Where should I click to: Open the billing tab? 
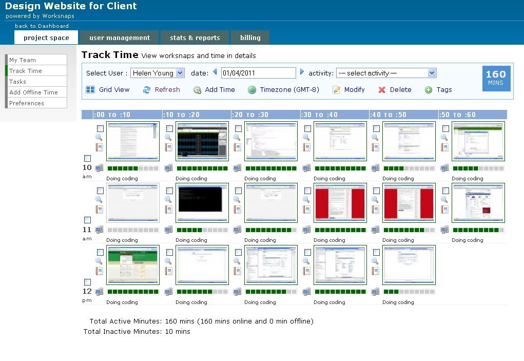point(250,37)
